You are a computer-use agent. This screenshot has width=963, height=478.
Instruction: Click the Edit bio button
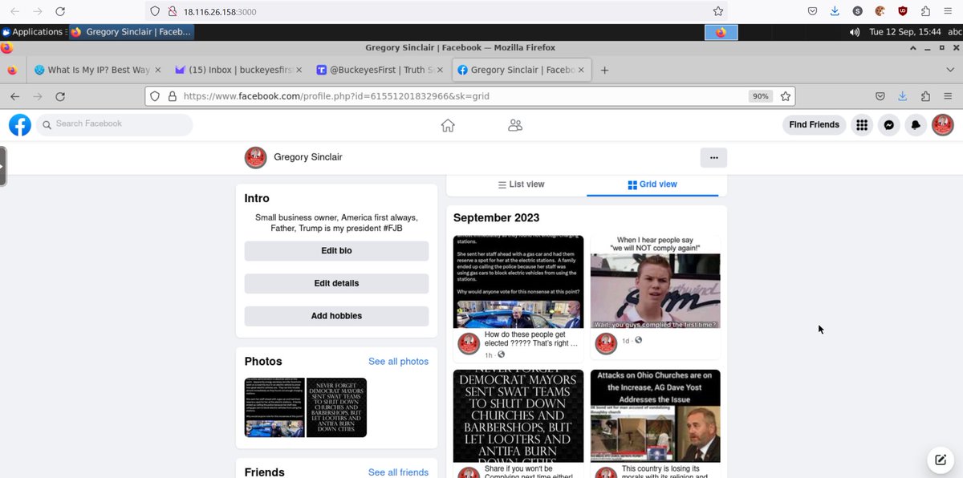(336, 251)
